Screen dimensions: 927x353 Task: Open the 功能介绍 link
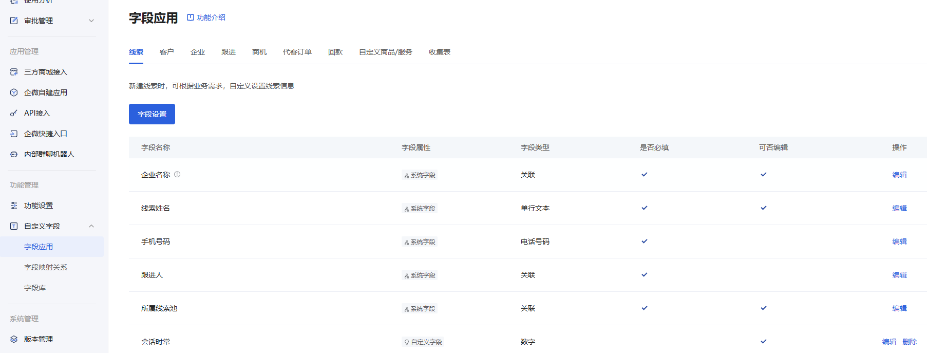point(211,17)
